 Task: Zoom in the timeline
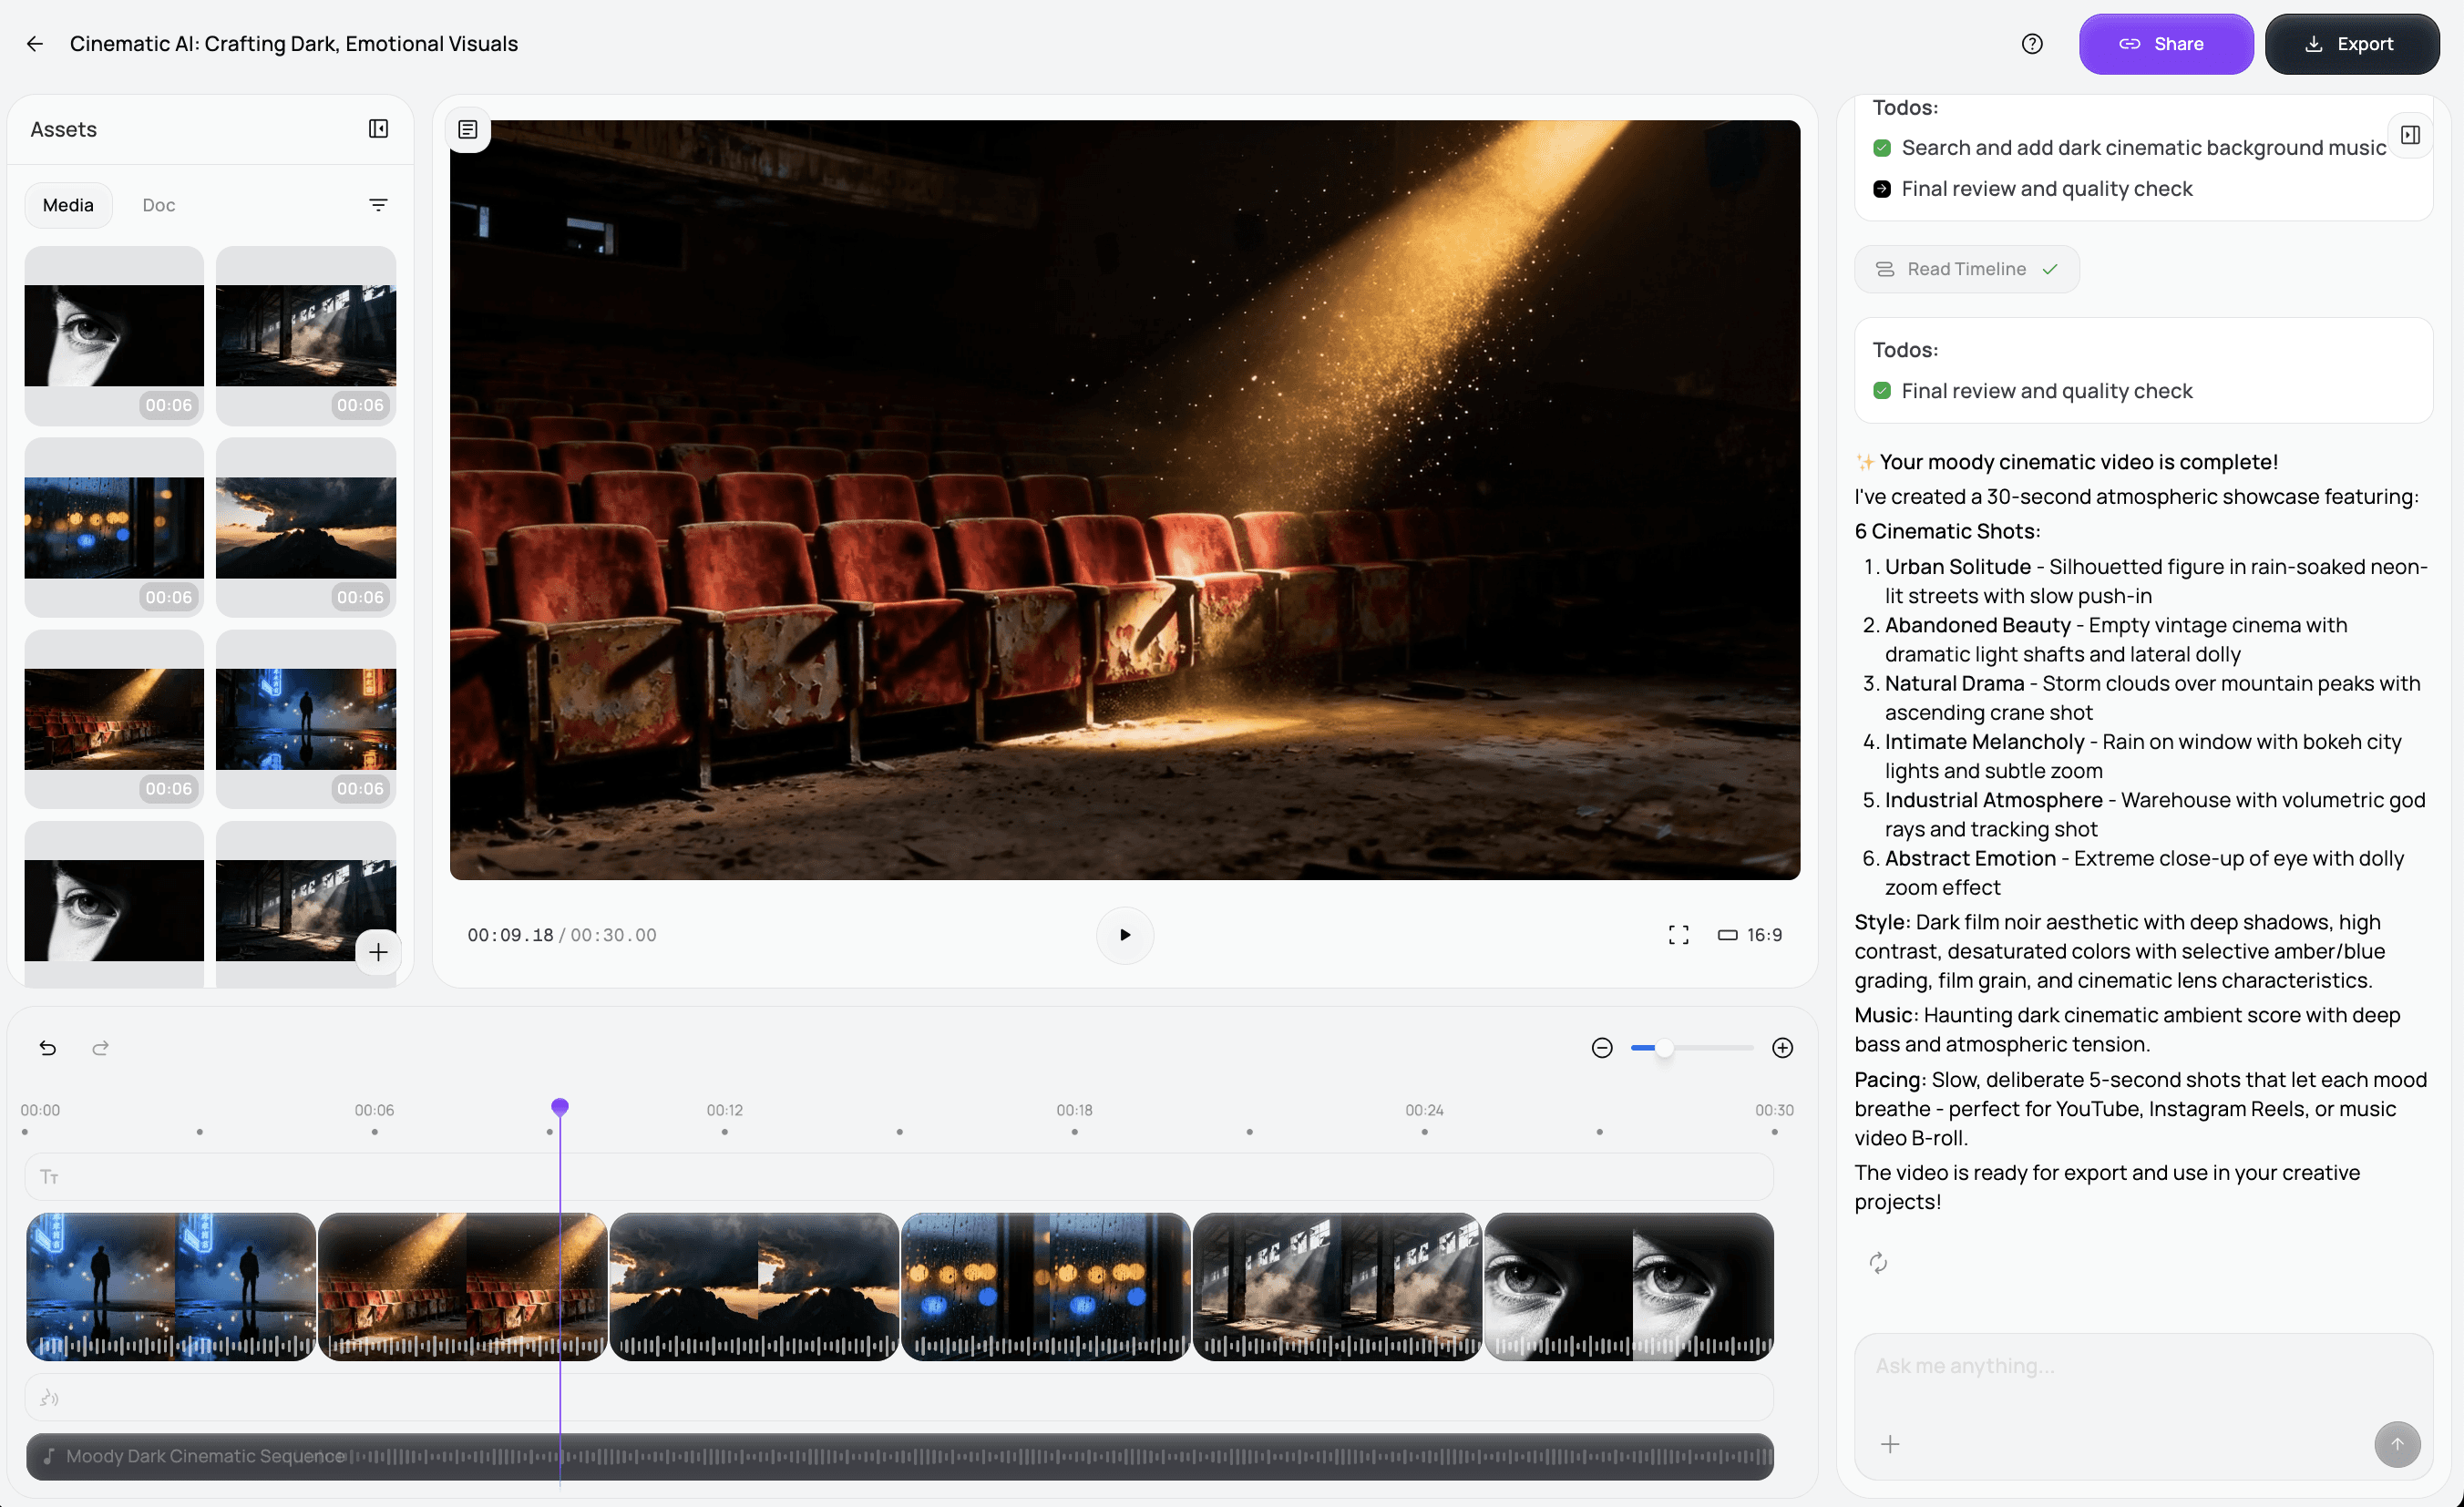(1782, 1048)
